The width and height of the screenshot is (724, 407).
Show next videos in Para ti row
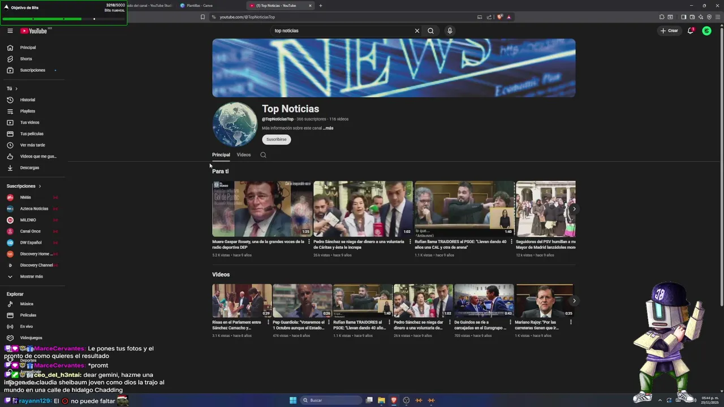[x=574, y=209]
